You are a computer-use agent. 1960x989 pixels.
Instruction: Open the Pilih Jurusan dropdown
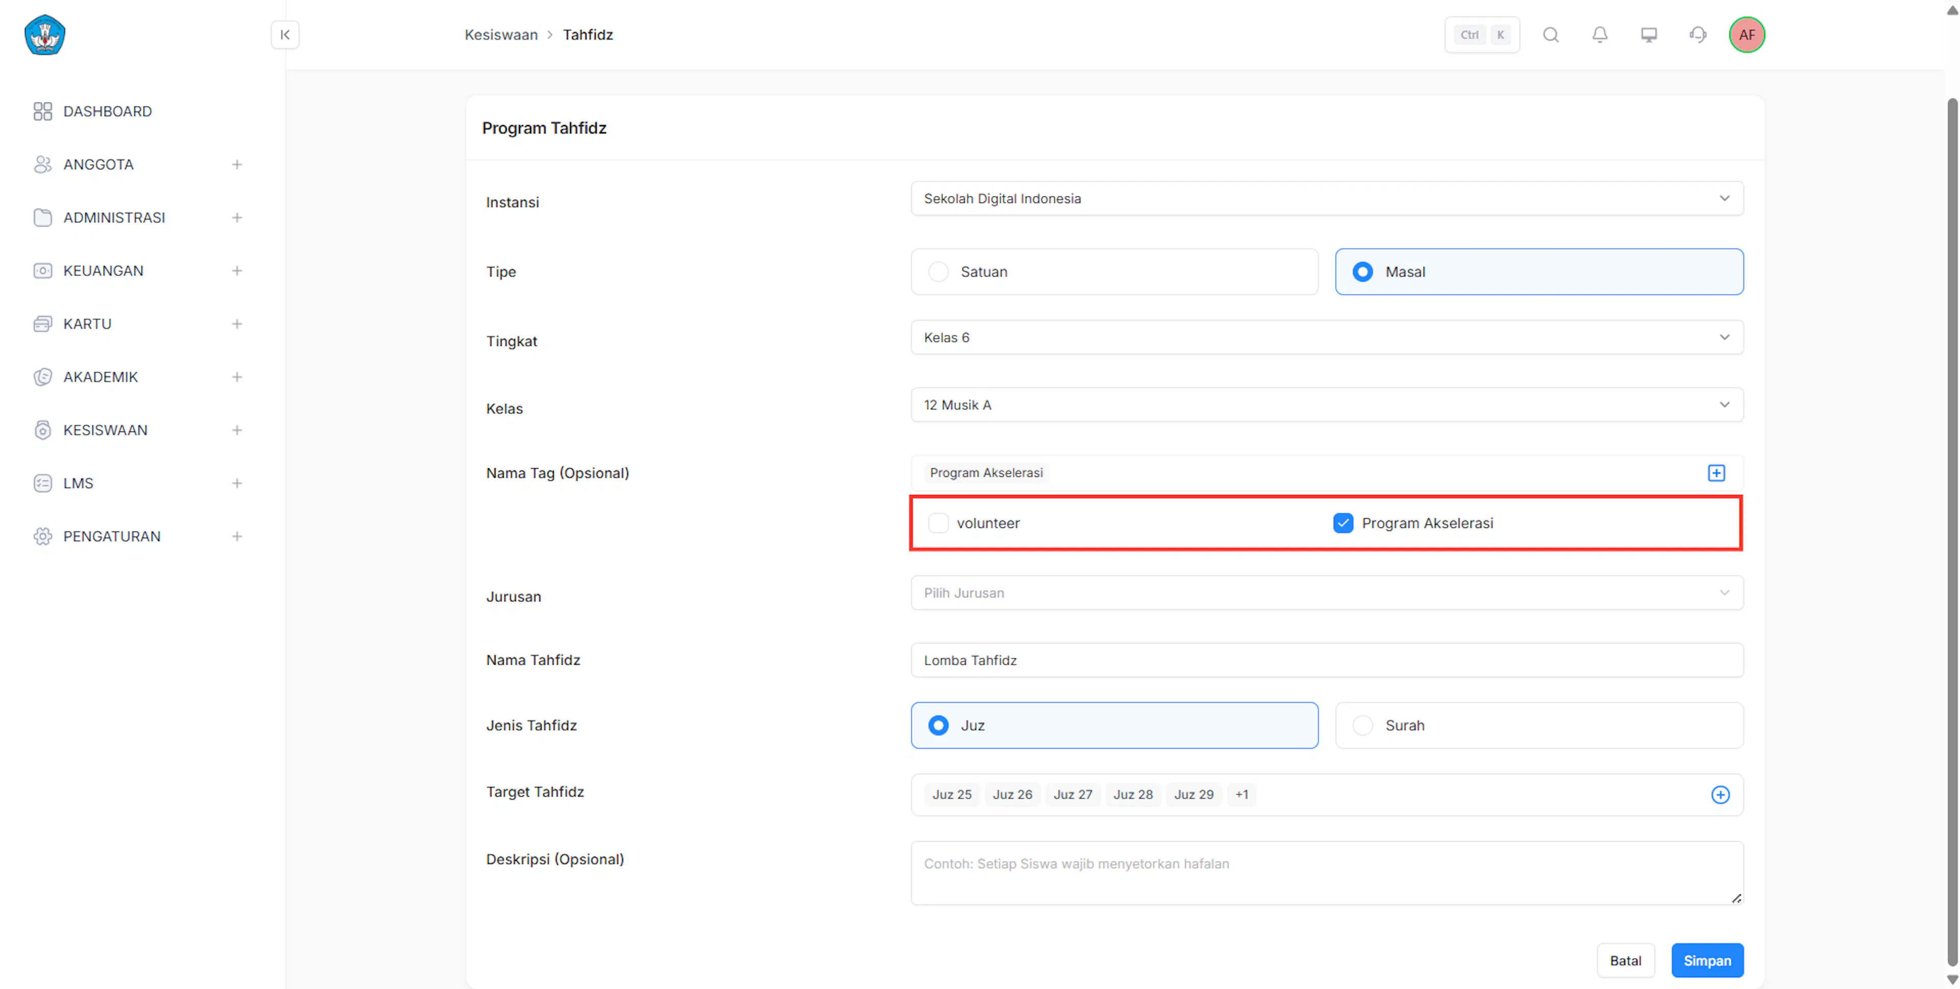(1326, 593)
